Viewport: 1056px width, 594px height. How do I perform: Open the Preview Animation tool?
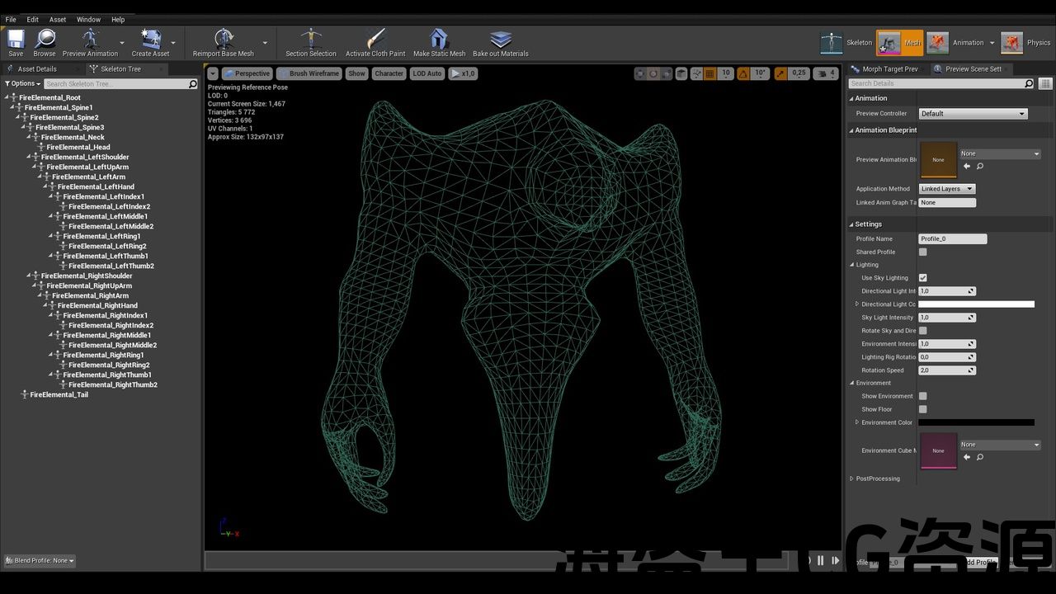point(90,40)
